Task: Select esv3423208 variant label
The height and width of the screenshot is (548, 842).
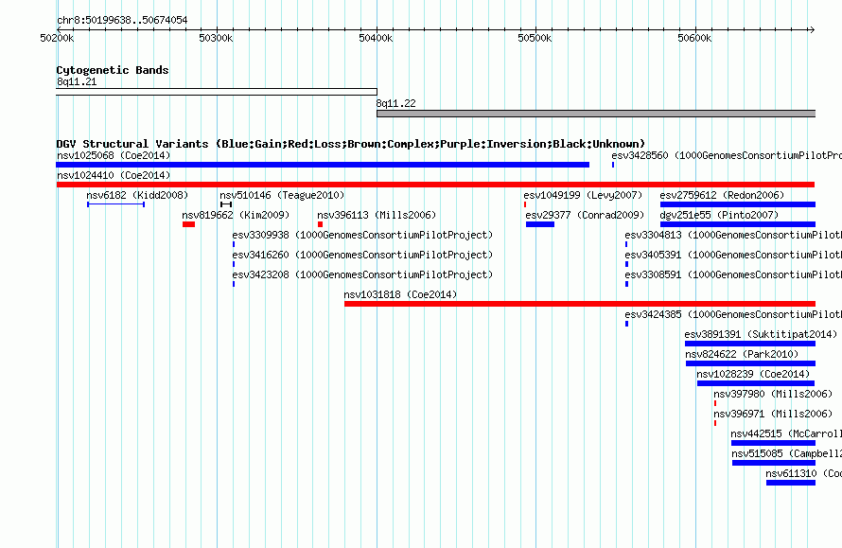Action: tap(362, 274)
